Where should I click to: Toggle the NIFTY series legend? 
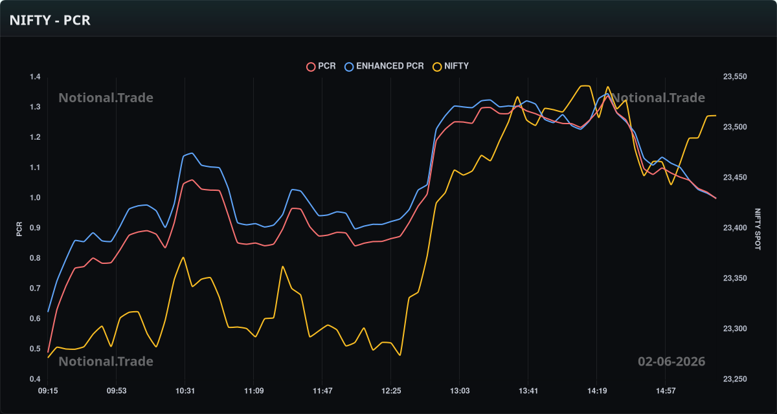click(x=451, y=66)
